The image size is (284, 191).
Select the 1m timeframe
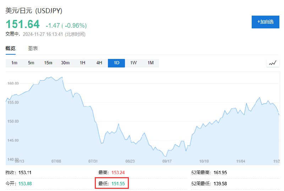point(14,63)
